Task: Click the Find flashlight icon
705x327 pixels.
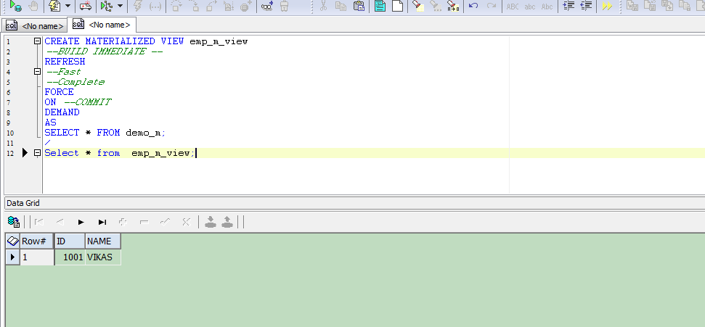Action: coord(417,6)
